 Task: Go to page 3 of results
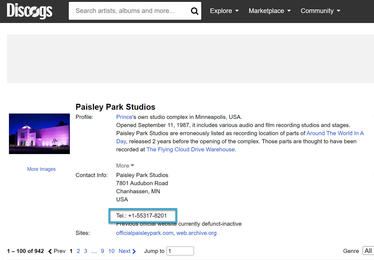(x=86, y=251)
